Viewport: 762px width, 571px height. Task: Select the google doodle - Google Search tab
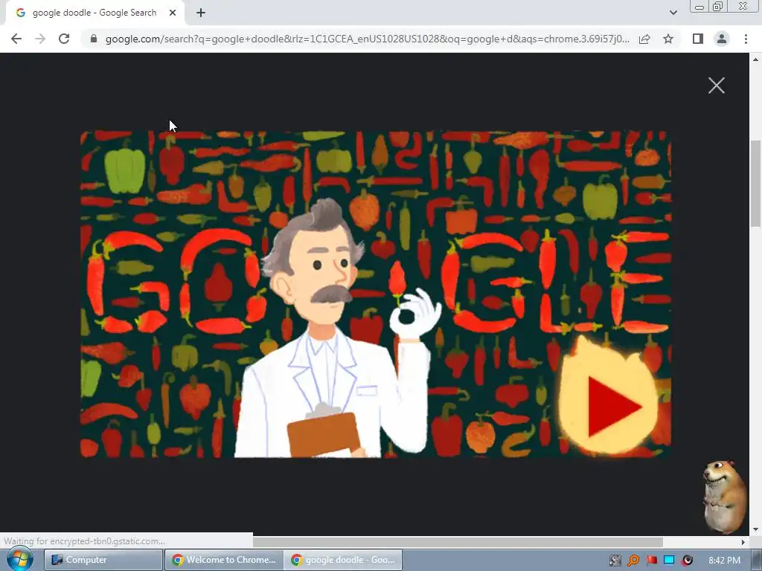click(x=95, y=13)
